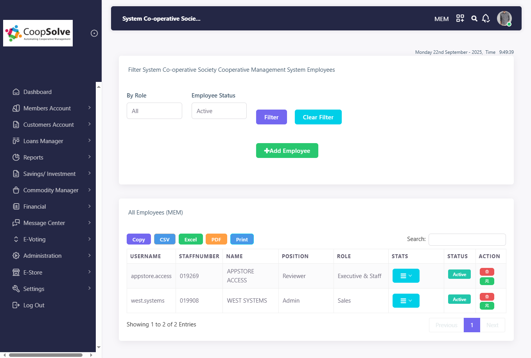The width and height of the screenshot is (531, 358).
Task: Click the CoopSolve logo
Action: [38, 33]
